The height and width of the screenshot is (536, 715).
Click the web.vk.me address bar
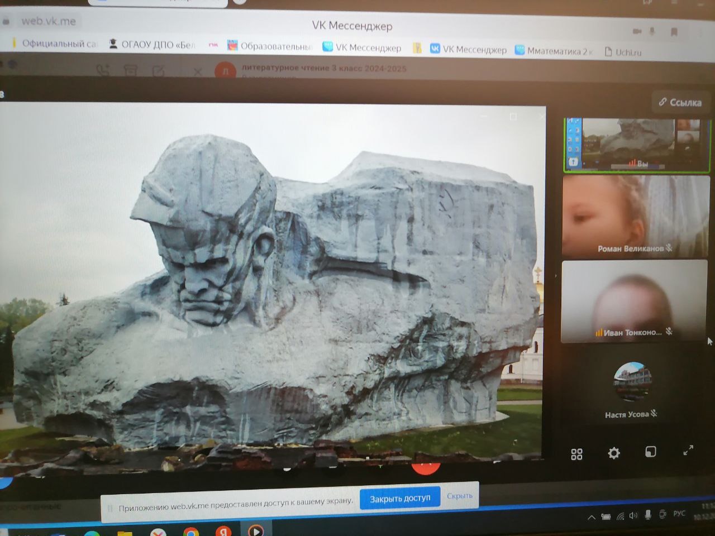(49, 21)
